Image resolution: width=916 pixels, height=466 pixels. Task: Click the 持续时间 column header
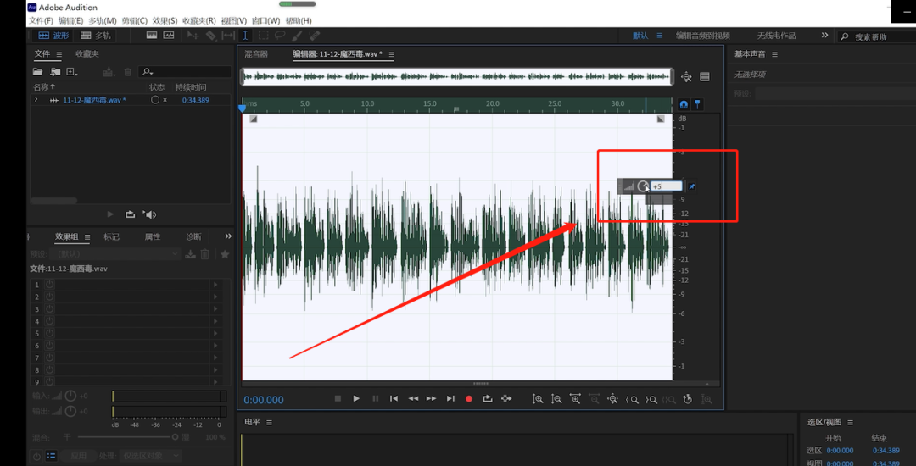[x=191, y=87]
